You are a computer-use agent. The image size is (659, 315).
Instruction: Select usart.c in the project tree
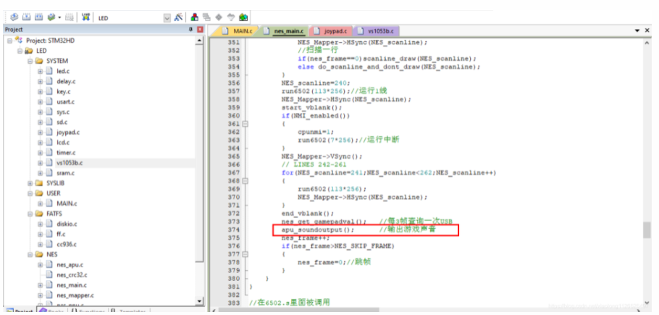pyautogui.click(x=66, y=101)
